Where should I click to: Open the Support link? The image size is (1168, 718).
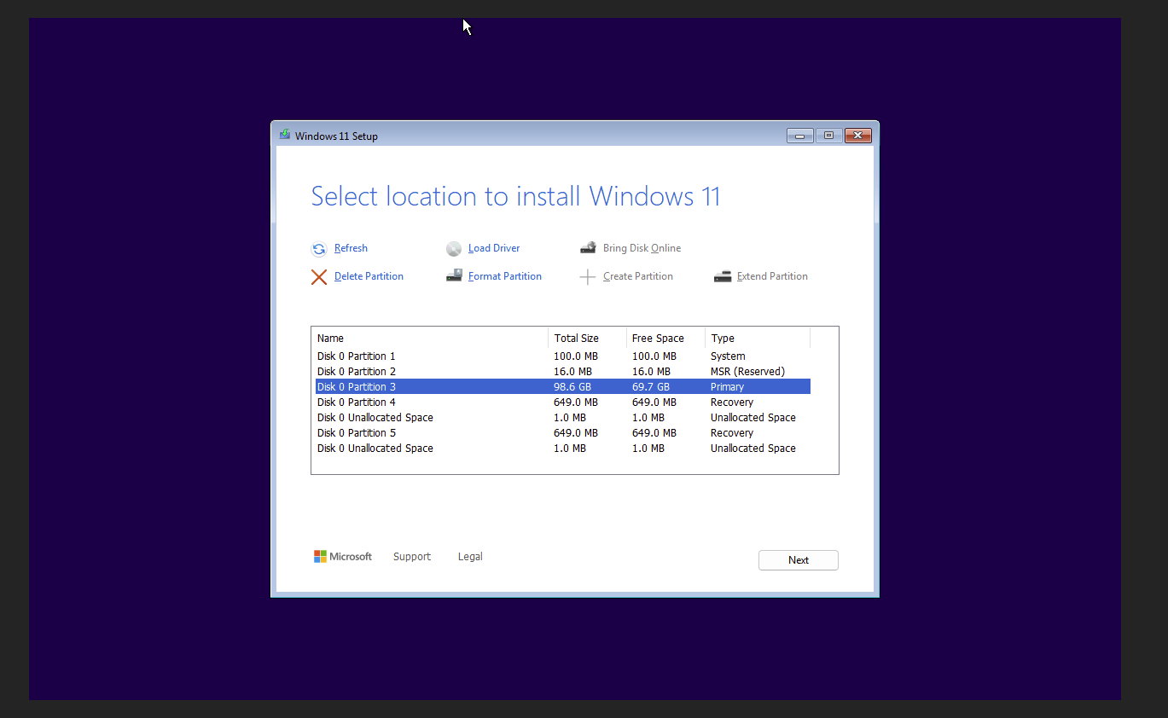pos(411,556)
